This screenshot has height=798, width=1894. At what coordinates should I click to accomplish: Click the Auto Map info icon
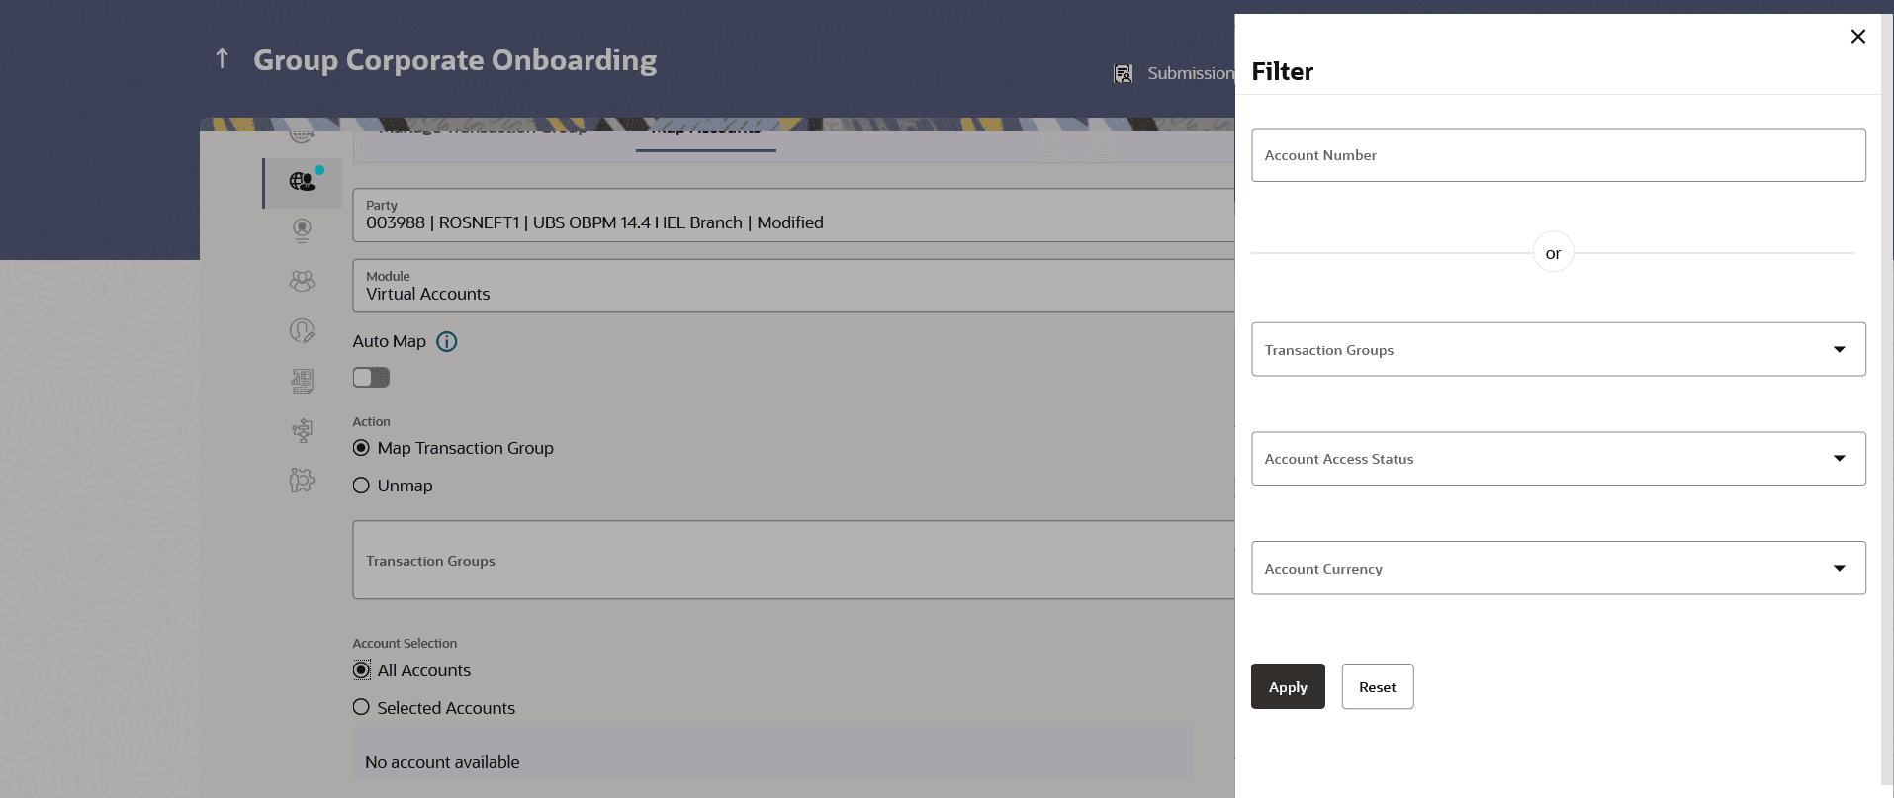447,342
